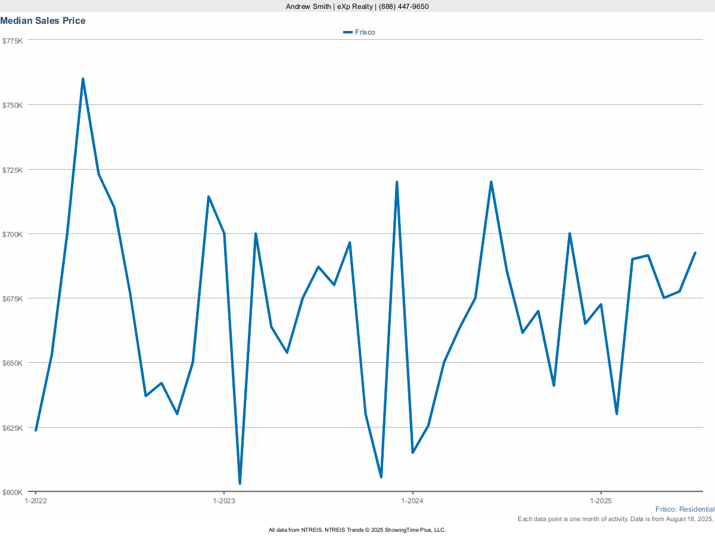Screen dimensions: 715x536
Task: Click the $675K y-axis label
Action: coord(13,298)
